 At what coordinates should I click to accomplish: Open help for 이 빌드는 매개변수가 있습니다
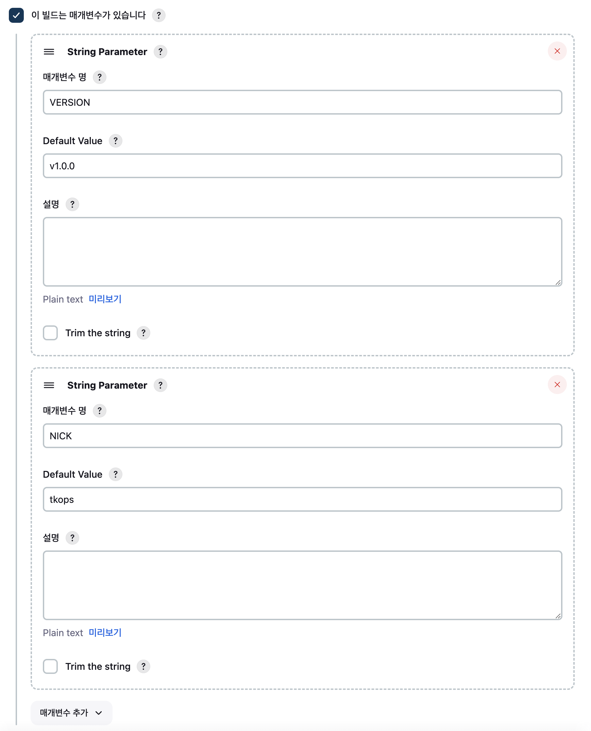159,15
